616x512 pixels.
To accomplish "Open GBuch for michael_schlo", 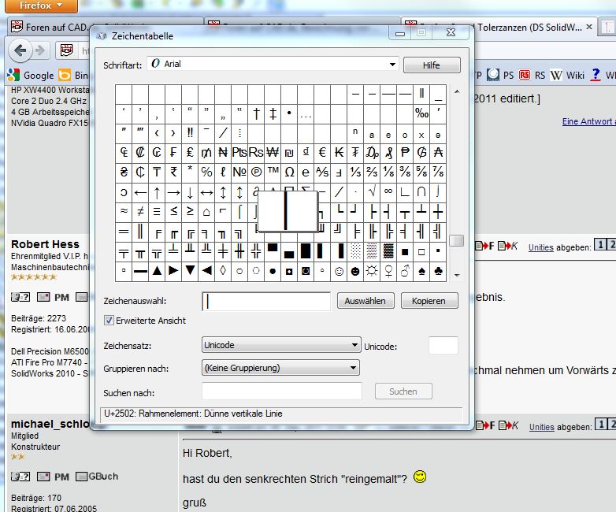I will point(97,477).
